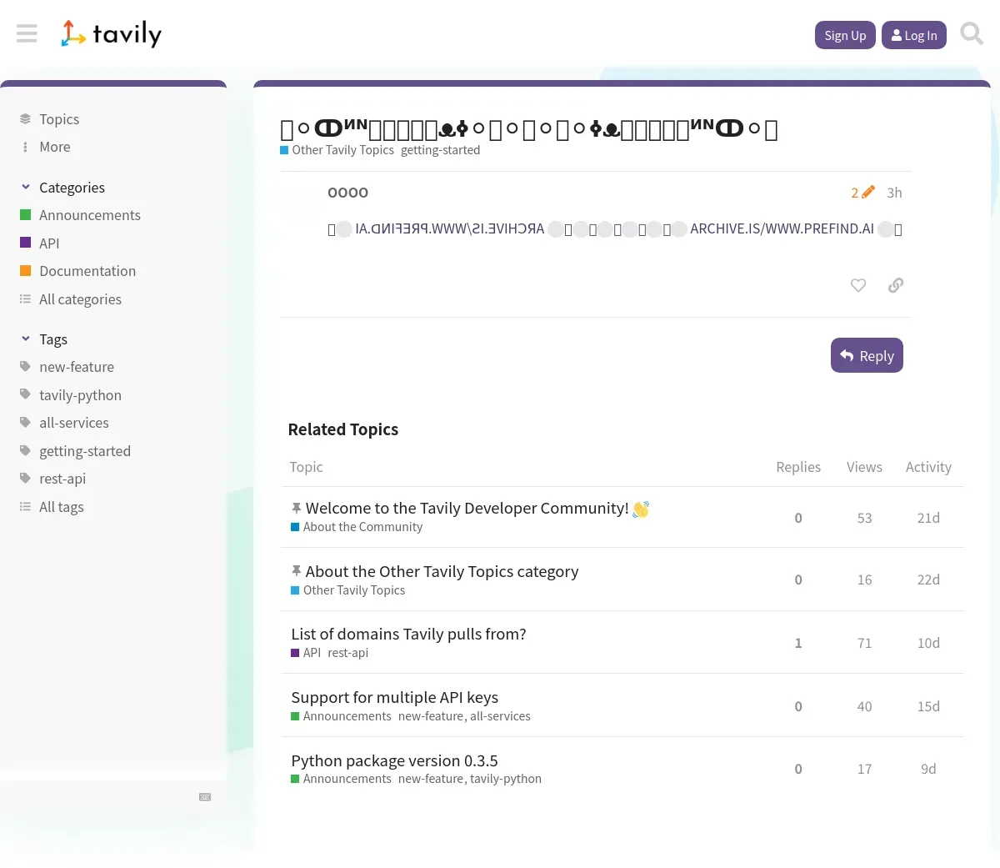The image size is (1000, 868).
Task: Open About the Community category label
Action: (x=357, y=527)
